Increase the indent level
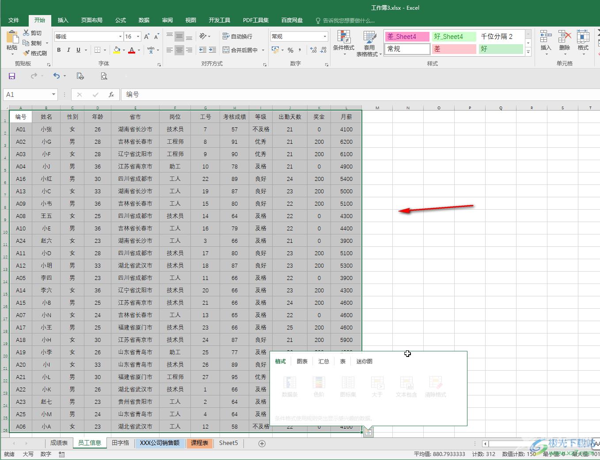The image size is (600, 460). click(213, 50)
